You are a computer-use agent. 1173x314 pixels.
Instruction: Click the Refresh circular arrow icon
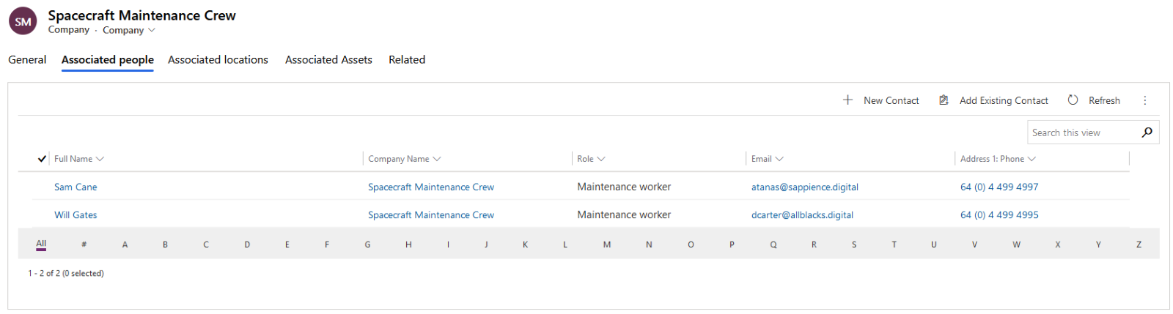click(x=1073, y=100)
